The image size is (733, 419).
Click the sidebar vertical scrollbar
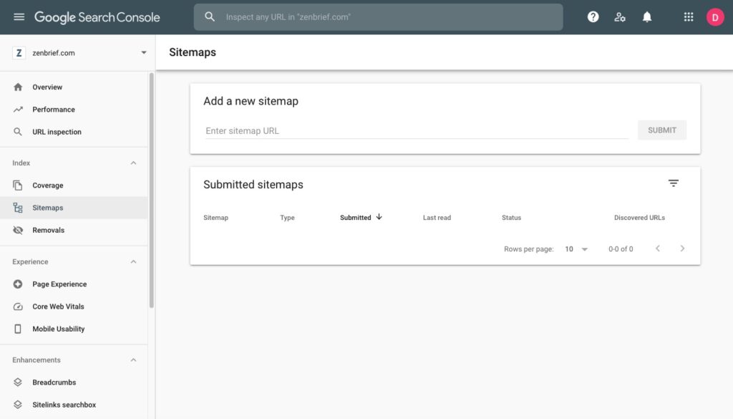click(x=152, y=191)
